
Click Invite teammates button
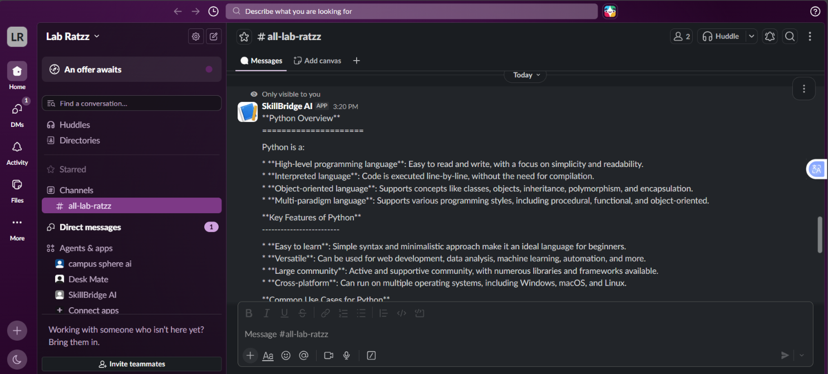pos(132,364)
